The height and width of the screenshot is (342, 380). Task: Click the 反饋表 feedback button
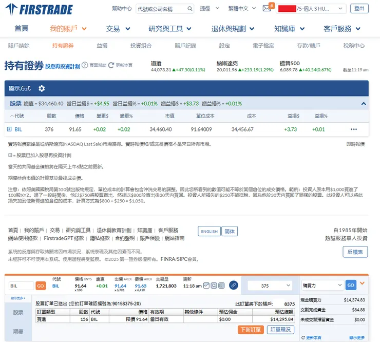[x=355, y=252]
